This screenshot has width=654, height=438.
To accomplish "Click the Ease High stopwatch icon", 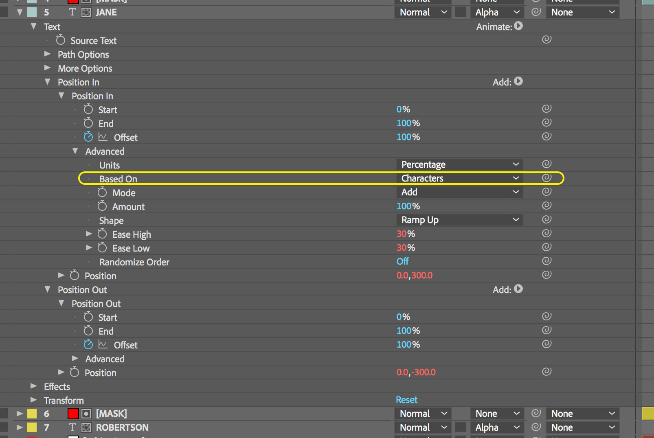I will click(x=102, y=234).
